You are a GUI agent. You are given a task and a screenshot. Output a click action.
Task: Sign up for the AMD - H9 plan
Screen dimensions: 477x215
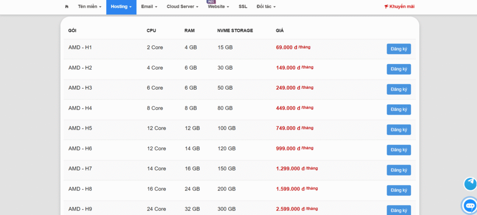(x=399, y=210)
